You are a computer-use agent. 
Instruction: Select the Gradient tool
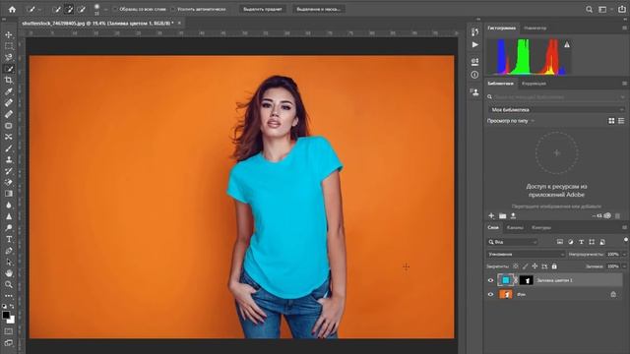(x=9, y=194)
